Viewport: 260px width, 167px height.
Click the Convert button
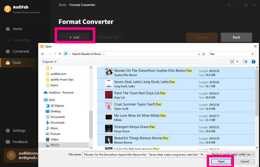202,37
